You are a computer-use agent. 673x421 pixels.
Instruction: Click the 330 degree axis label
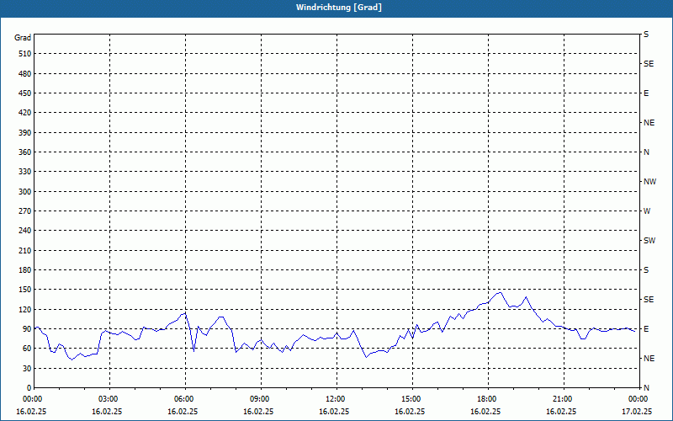25,172
